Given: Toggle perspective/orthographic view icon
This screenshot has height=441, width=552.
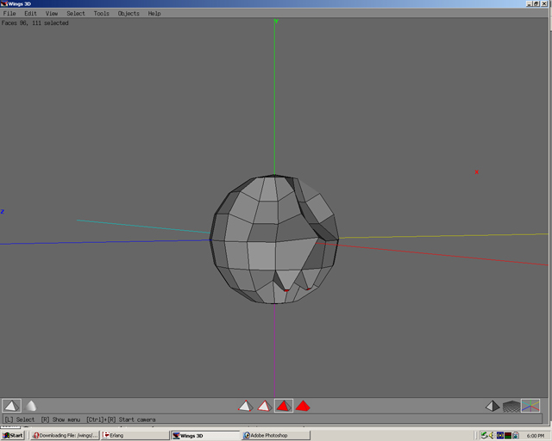Looking at the screenshot, I should (x=492, y=406).
